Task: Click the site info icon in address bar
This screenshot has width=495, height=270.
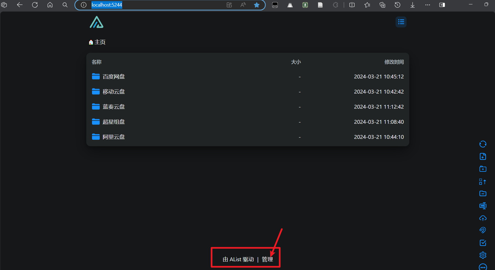Action: [x=84, y=5]
